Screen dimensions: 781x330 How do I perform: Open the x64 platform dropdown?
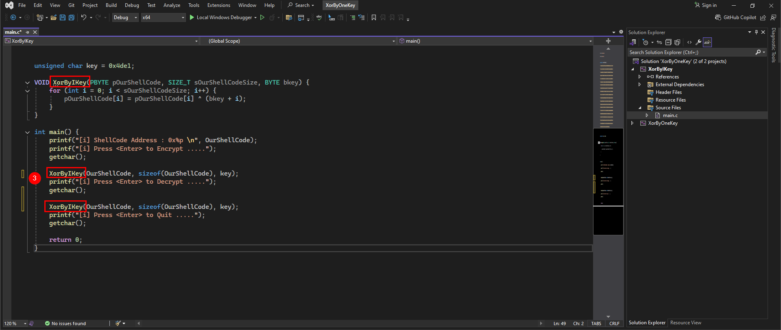(163, 17)
